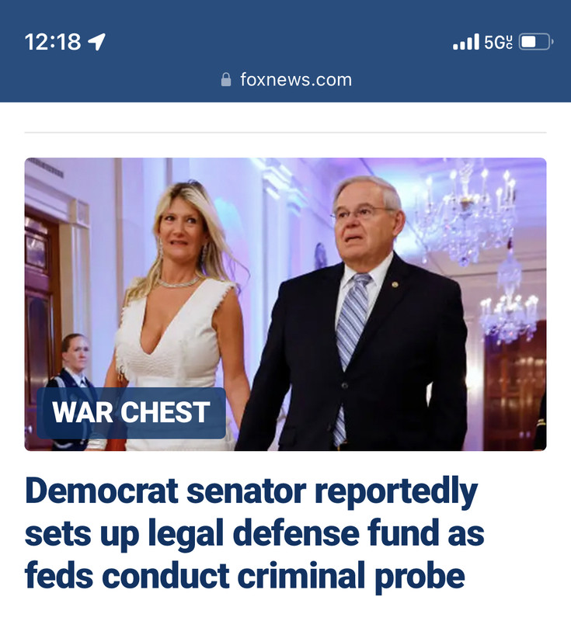Click the WAR CHEST category badge
The width and height of the screenshot is (571, 621).
(131, 413)
